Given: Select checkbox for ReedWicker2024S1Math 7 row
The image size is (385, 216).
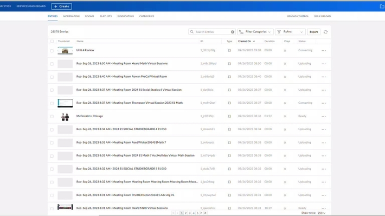Looking at the screenshot, I should (x=52, y=143).
